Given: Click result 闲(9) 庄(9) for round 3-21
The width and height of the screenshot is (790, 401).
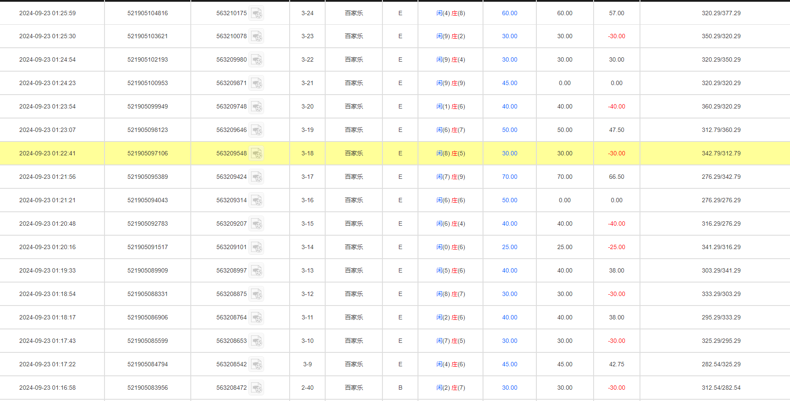Looking at the screenshot, I should [450, 83].
